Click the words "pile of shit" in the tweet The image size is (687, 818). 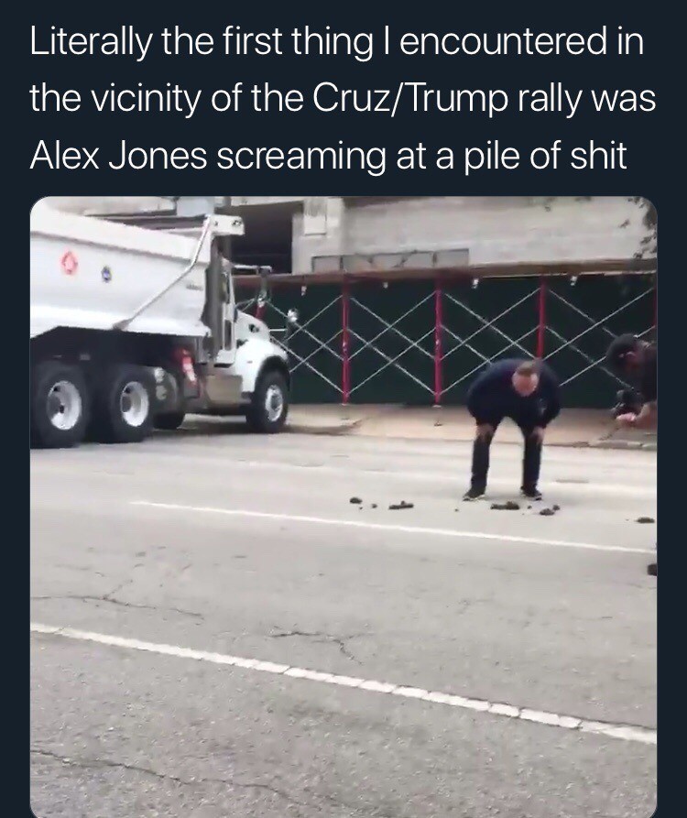545,156
